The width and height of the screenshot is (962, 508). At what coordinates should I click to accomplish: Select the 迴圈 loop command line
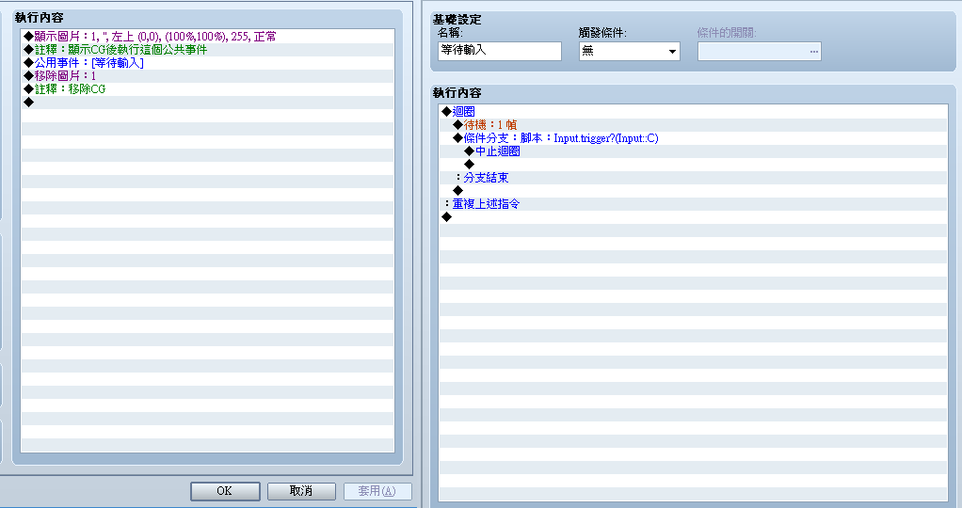[694, 112]
